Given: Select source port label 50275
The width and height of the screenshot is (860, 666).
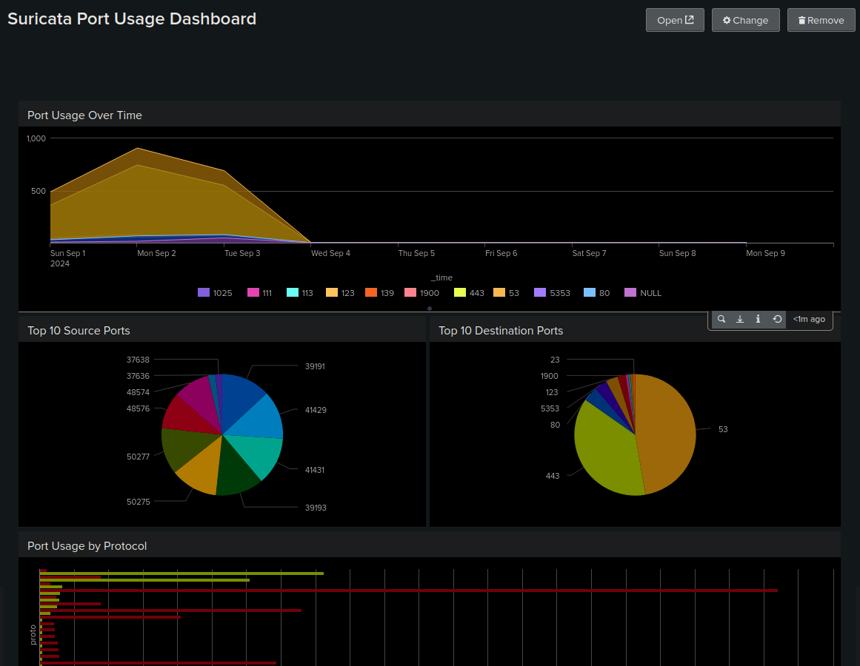Looking at the screenshot, I should tap(139, 502).
